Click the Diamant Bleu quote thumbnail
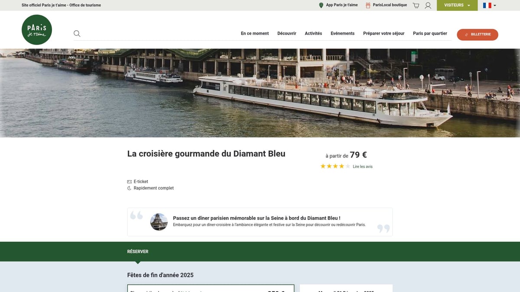 pos(159,221)
